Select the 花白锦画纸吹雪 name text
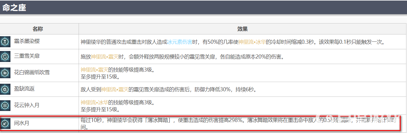 click(32, 72)
